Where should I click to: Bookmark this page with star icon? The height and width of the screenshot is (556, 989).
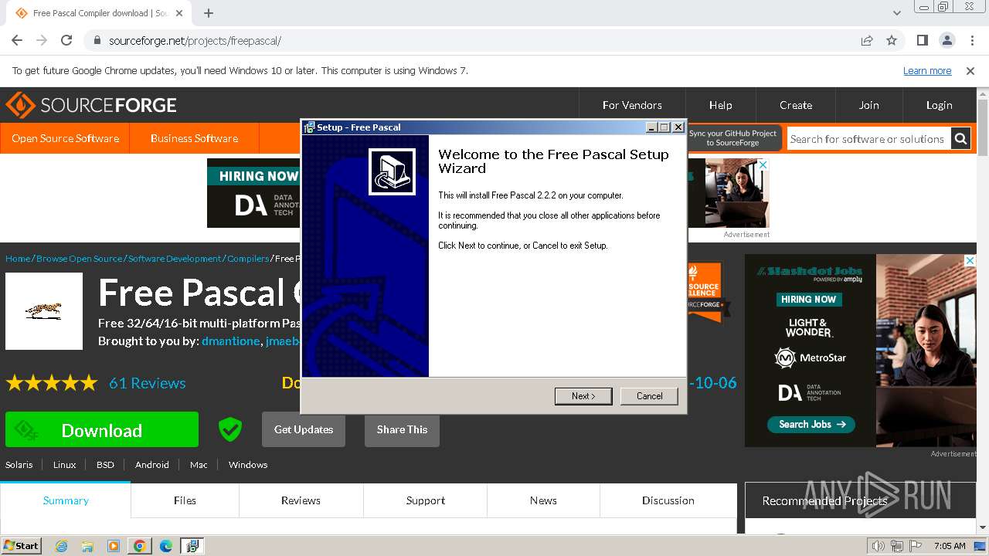[x=892, y=40]
